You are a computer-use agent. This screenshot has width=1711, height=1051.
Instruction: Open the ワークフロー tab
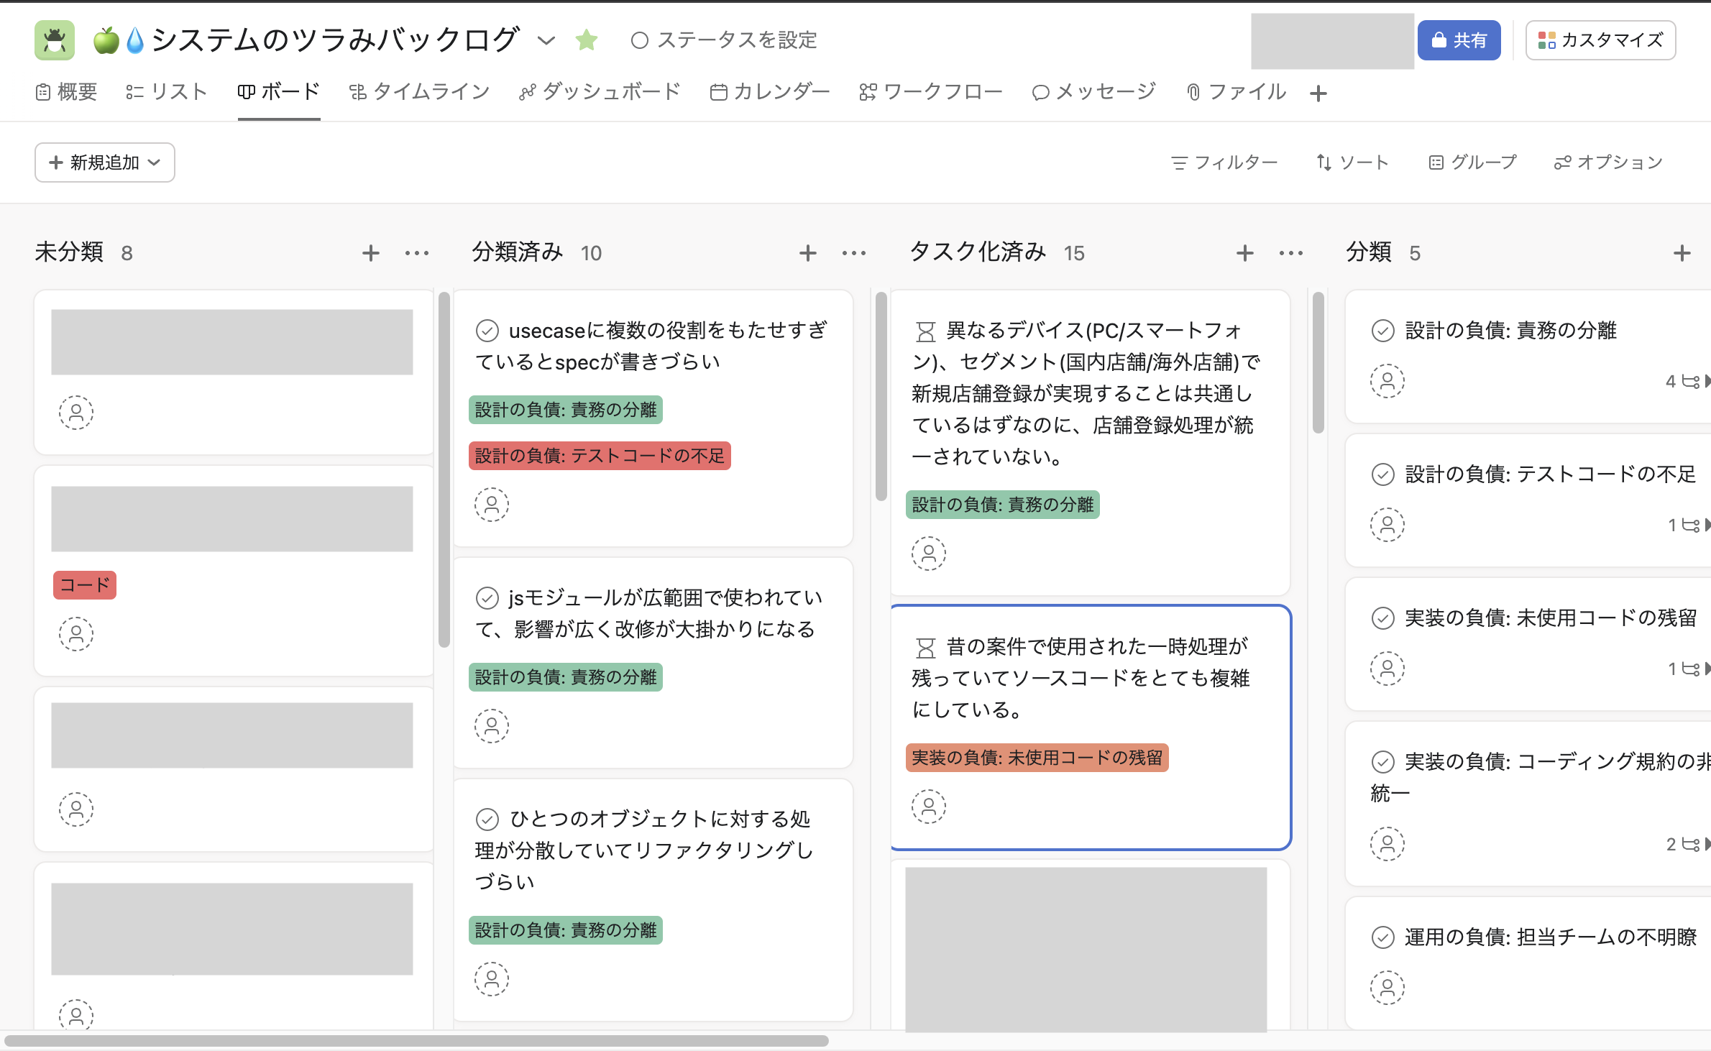[x=930, y=92]
